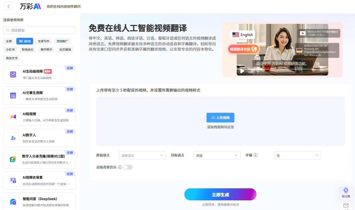Image resolution: width=355 pixels, height=210 pixels.
Task: Open the AI文章生视频 card title
Action: (x=33, y=93)
